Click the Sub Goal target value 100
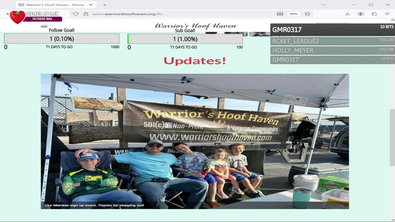This screenshot has height=222, width=395. point(239,47)
